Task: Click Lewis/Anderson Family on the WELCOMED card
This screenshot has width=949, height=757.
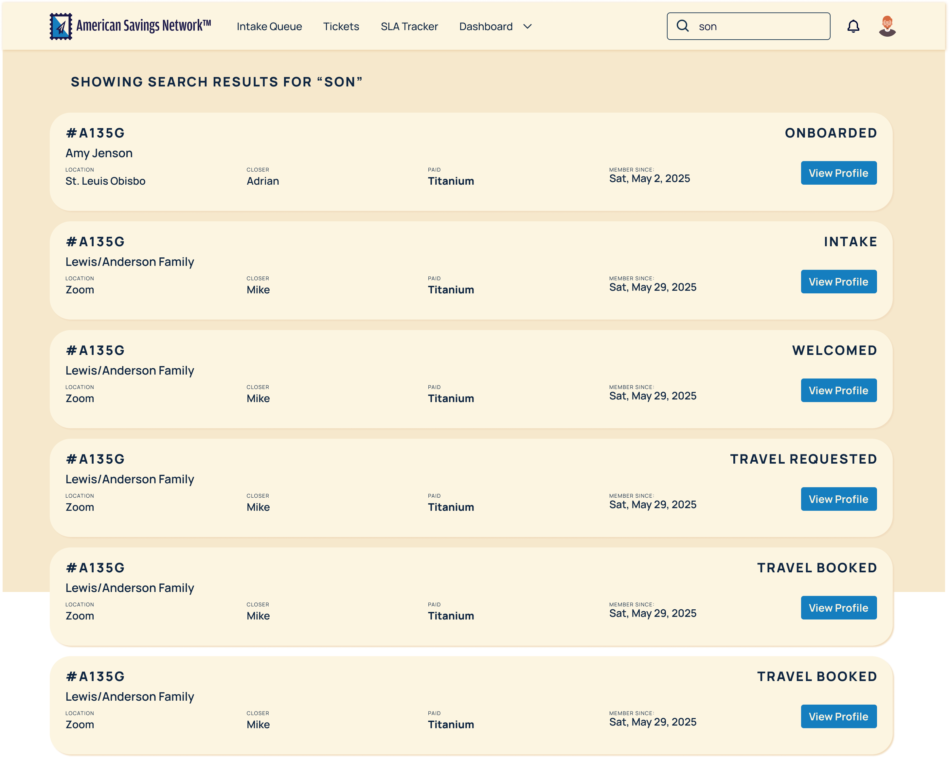Action: [129, 371]
